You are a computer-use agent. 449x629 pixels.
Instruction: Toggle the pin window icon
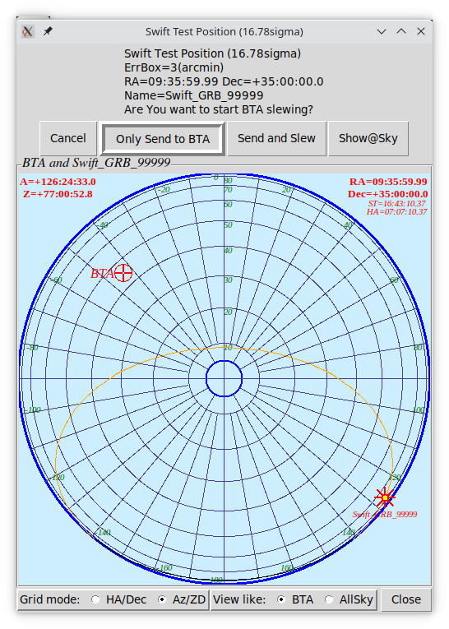point(48,31)
